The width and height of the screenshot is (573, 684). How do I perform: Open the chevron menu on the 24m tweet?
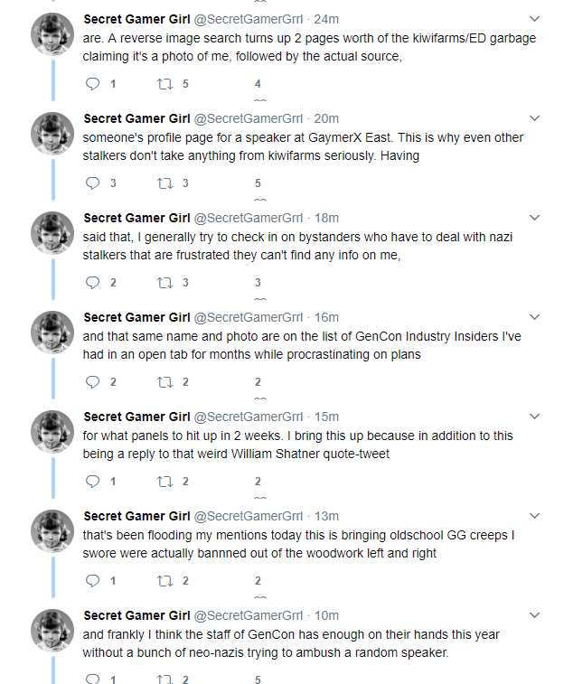coord(534,18)
